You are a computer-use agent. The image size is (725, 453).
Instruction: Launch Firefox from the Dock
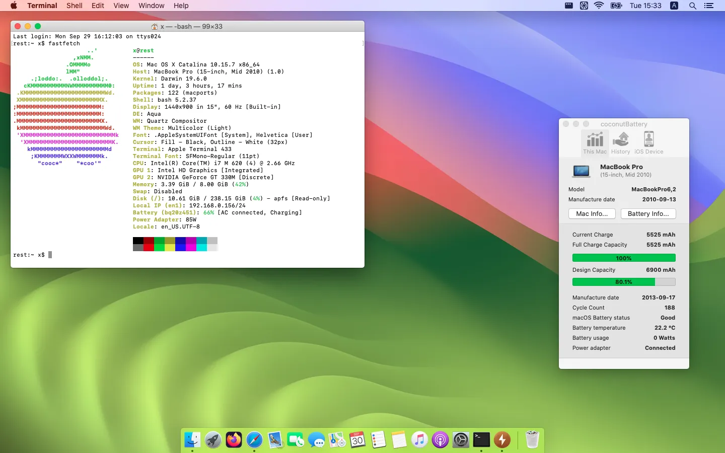tap(234, 440)
